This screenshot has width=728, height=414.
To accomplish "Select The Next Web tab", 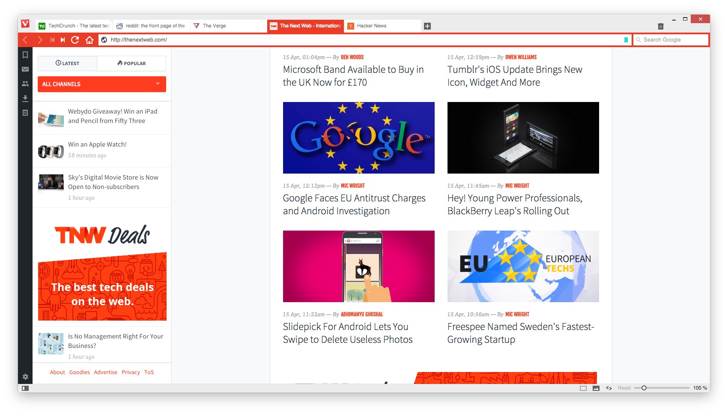I will pos(305,26).
